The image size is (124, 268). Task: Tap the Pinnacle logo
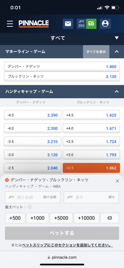tap(34, 24)
